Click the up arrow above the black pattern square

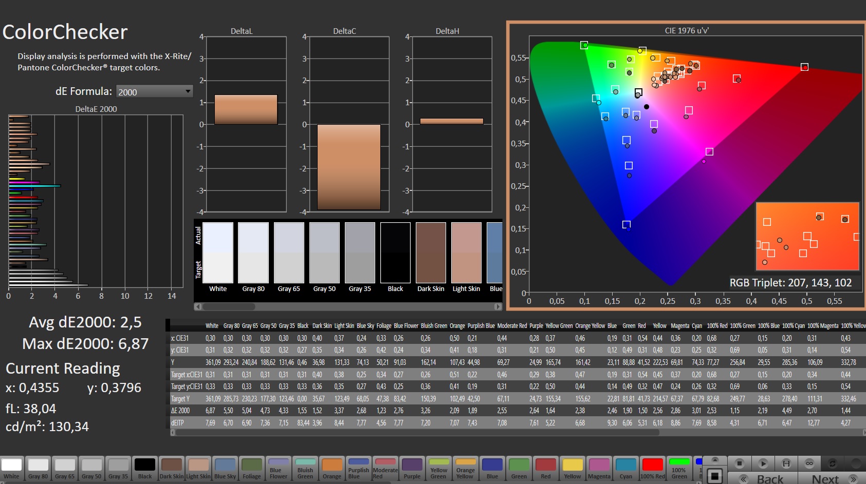point(714,460)
